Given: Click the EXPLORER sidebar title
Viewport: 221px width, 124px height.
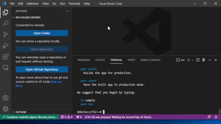Looking at the screenshot, I should pyautogui.click(x=21, y=11).
